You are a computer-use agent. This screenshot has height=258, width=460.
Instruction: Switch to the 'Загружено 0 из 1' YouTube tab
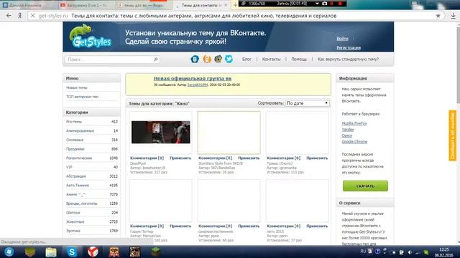click(86, 5)
